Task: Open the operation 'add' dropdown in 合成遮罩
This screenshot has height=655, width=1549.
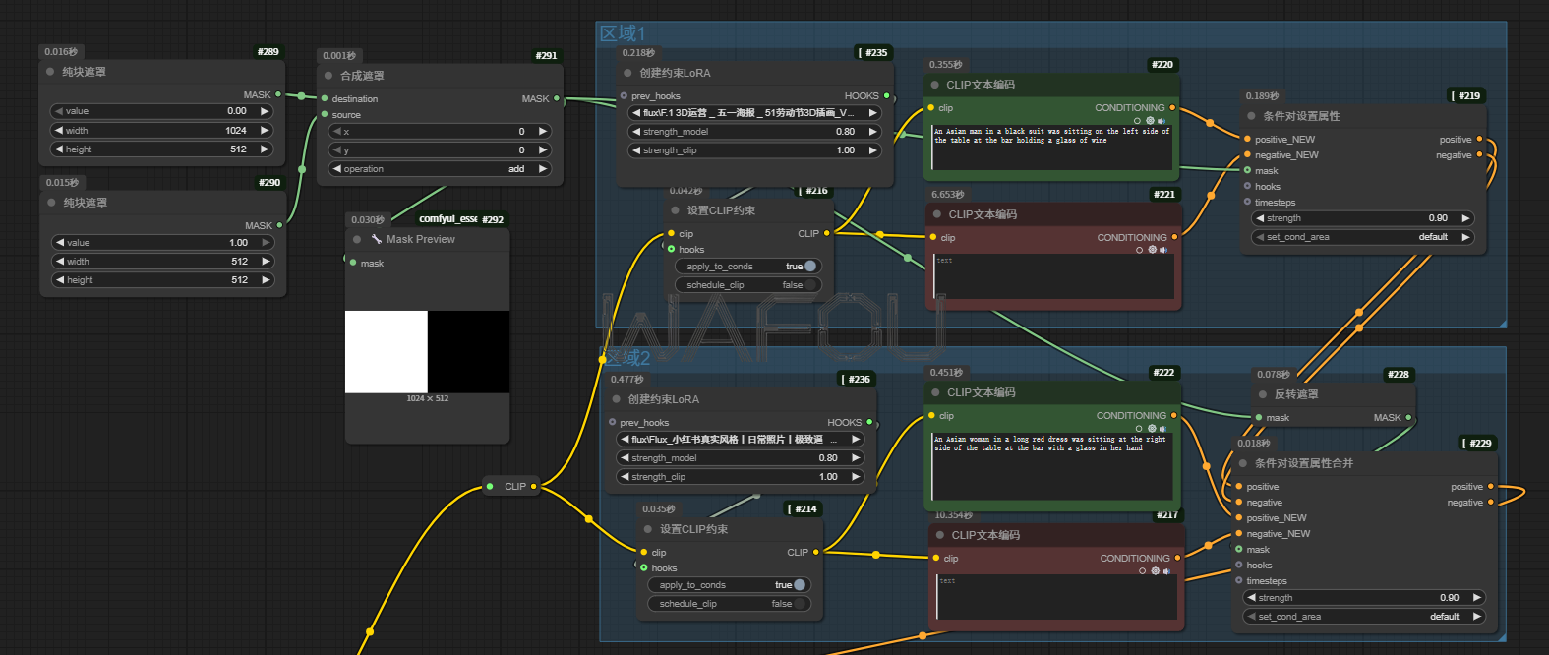Action: tap(439, 169)
